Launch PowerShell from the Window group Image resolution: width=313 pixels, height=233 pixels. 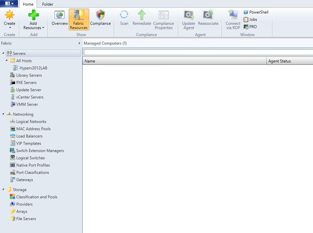coord(256,12)
